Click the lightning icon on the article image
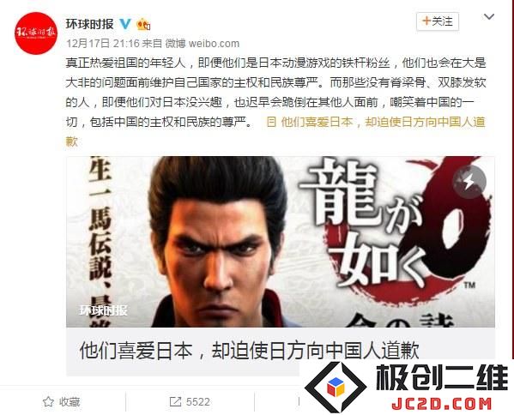514x415 pixels. pos(469,182)
